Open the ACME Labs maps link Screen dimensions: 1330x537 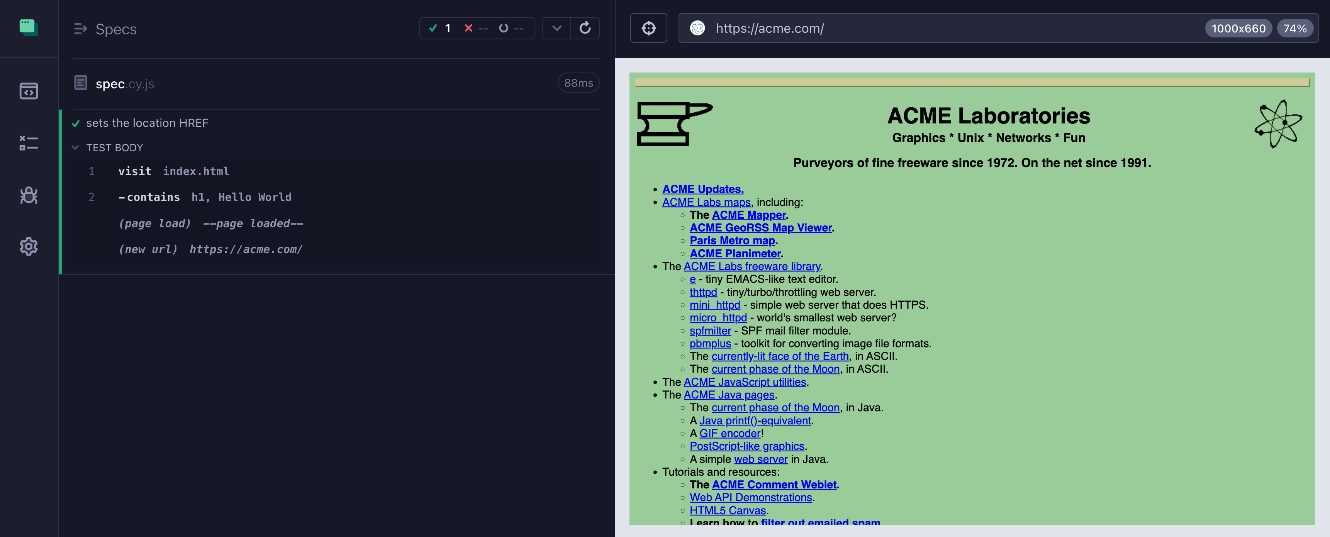click(x=706, y=202)
